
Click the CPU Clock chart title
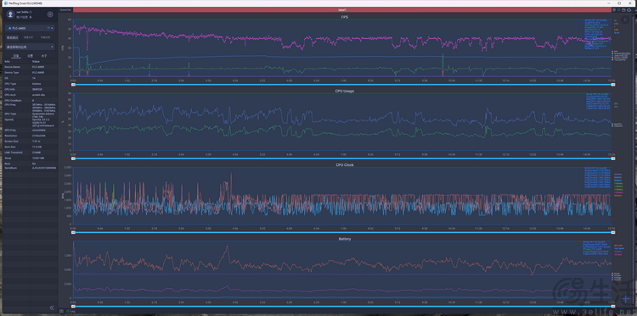coord(344,165)
